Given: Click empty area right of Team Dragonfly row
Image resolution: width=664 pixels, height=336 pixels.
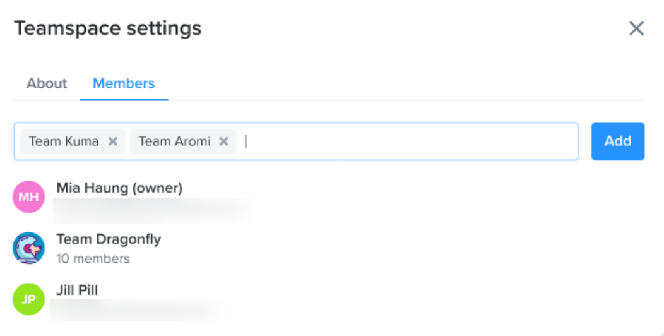Looking at the screenshot, I should pos(402,248).
